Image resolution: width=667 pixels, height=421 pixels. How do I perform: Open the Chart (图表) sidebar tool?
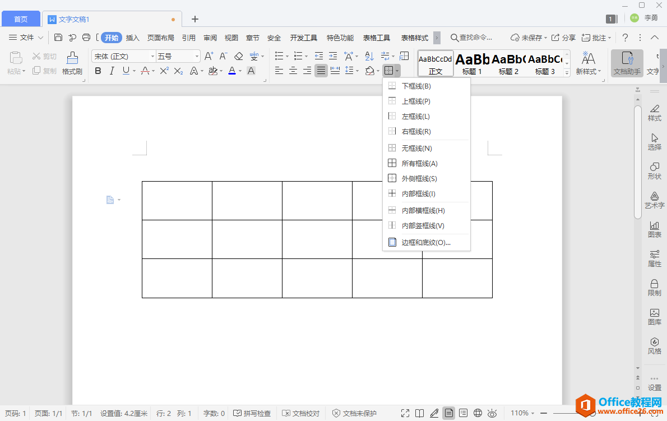pos(654,229)
